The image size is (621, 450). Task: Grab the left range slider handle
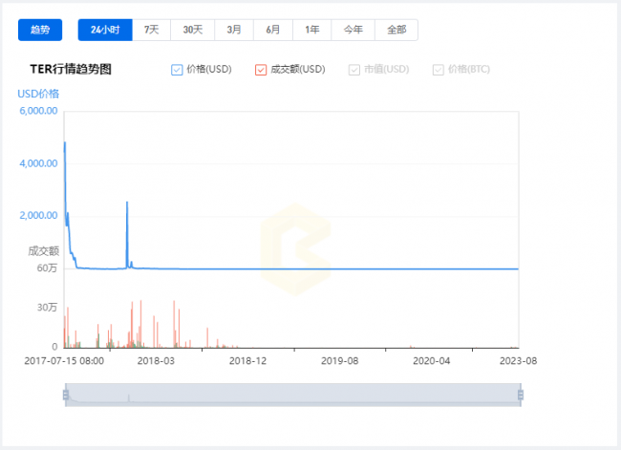pos(66,395)
